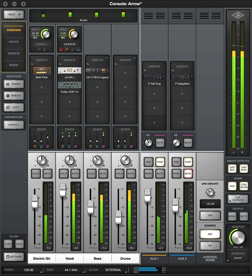The height and width of the screenshot is (276, 252).
Task: Mute the Electric Gtr channel
Action: tap(47, 174)
